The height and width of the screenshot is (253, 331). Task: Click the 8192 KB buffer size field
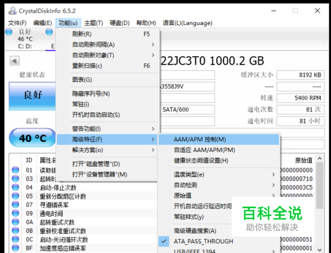301,75
